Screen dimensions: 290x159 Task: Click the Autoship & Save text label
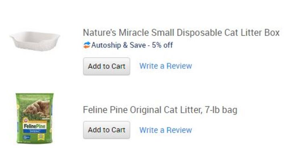point(118,45)
